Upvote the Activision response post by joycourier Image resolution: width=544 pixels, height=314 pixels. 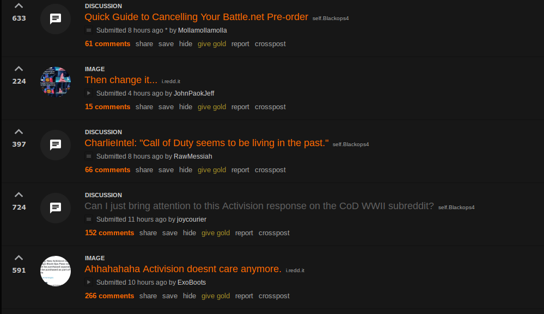(x=19, y=195)
